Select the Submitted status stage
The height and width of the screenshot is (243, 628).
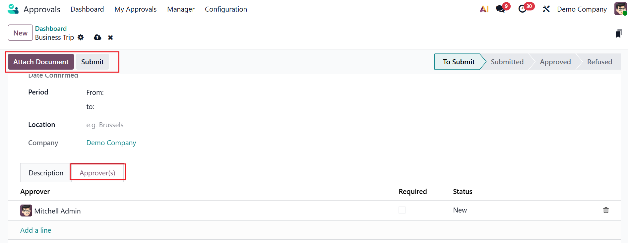(507, 62)
